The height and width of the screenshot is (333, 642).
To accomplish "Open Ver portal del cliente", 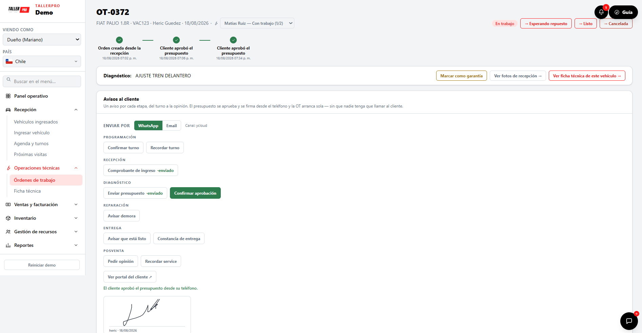I will coord(130,277).
